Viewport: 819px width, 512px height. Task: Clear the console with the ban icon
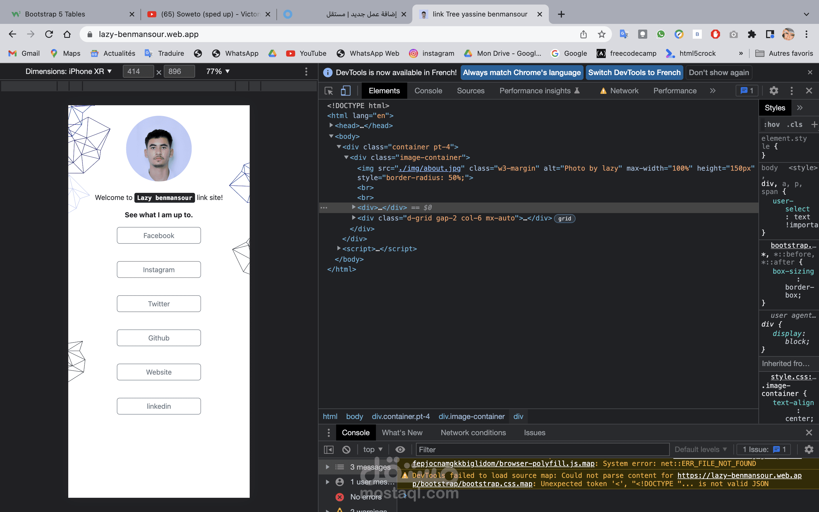346,449
